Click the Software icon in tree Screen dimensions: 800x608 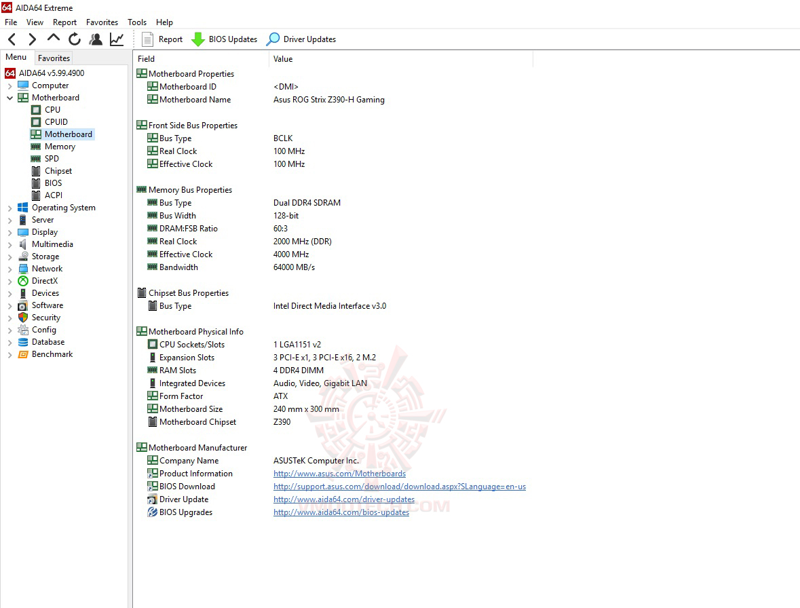[x=23, y=305]
